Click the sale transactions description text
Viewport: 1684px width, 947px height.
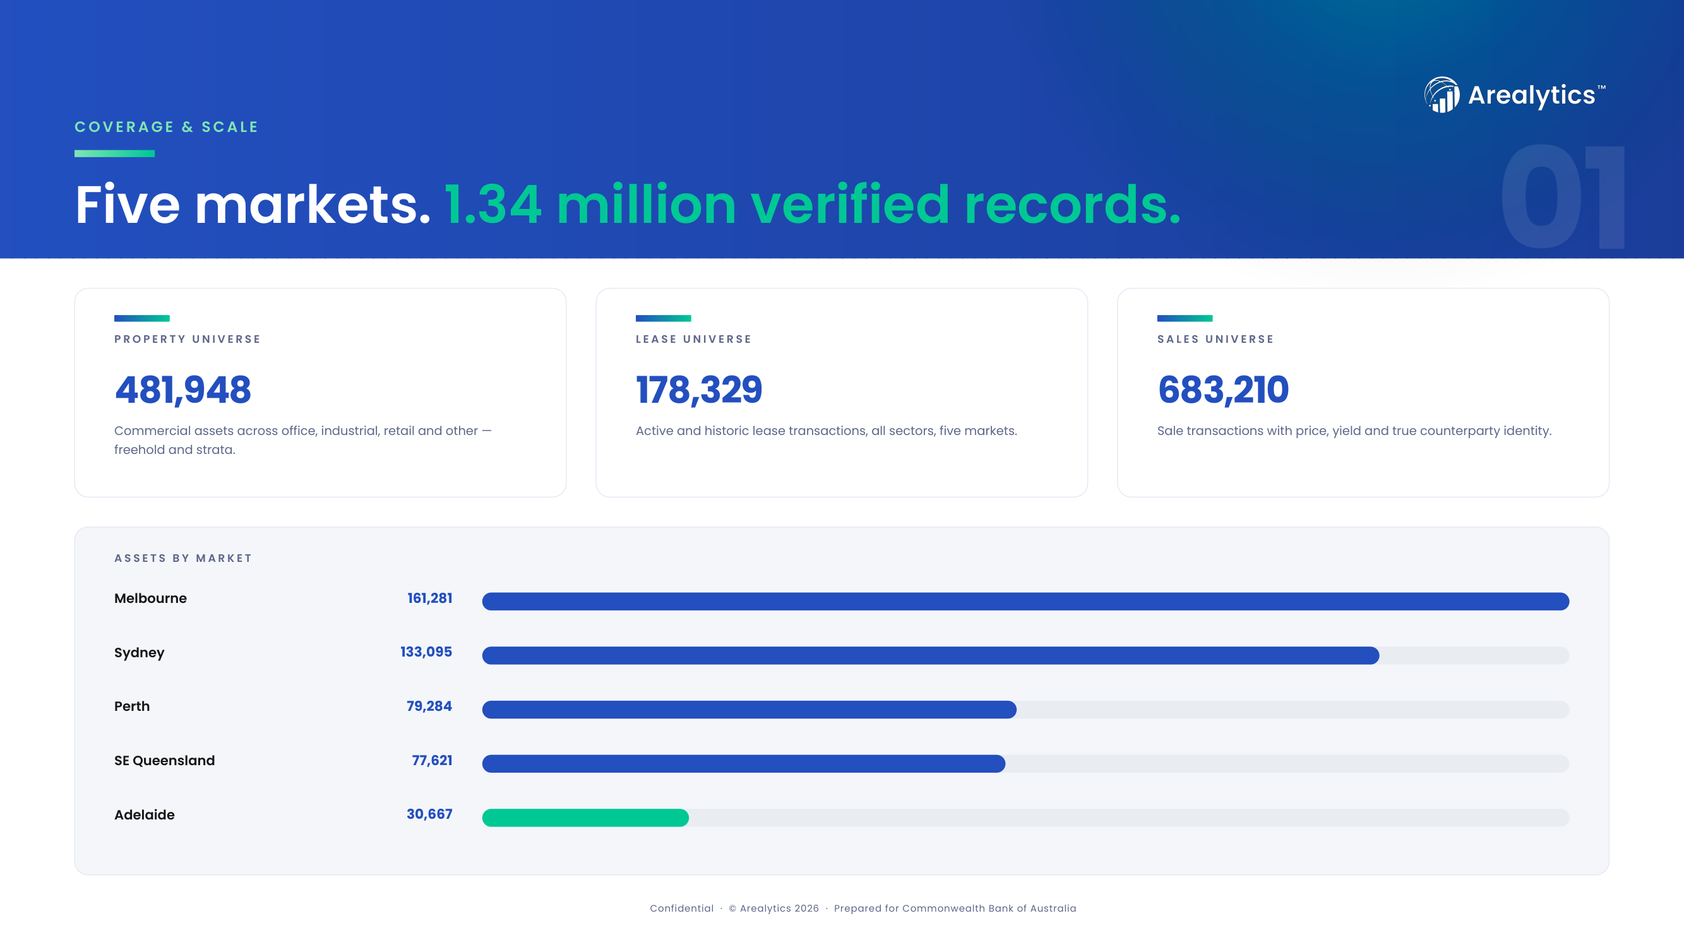pos(1354,431)
